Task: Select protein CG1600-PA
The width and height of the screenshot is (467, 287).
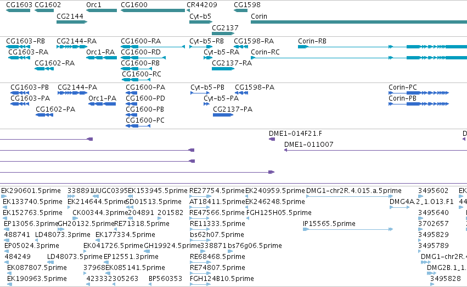Action: coord(131,93)
